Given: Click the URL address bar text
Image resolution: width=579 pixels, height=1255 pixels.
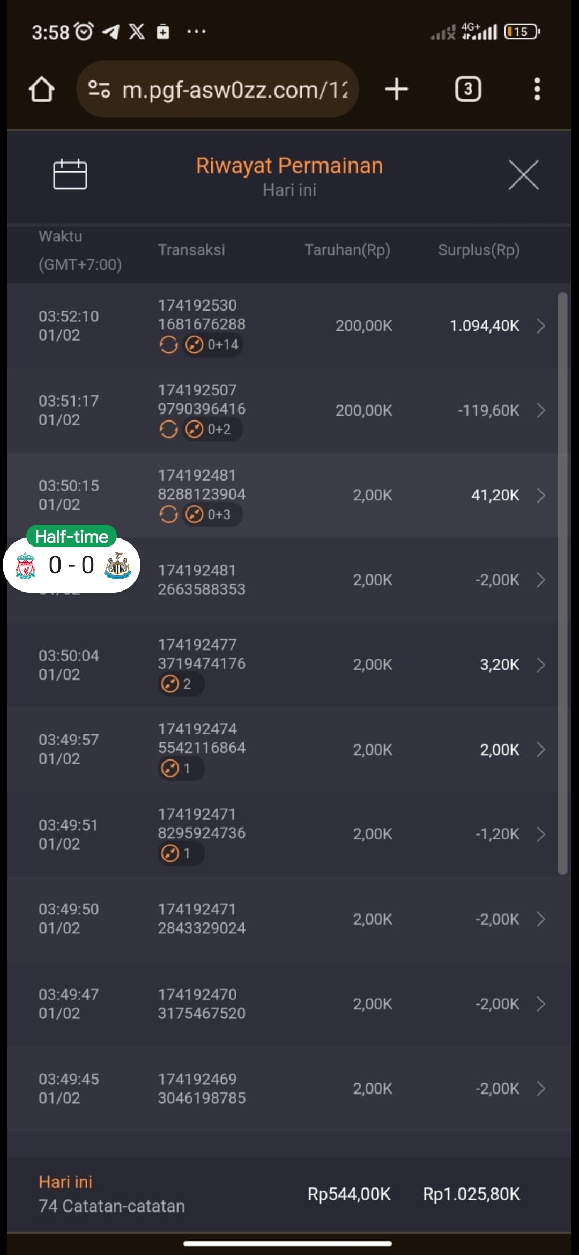Looking at the screenshot, I should [235, 90].
